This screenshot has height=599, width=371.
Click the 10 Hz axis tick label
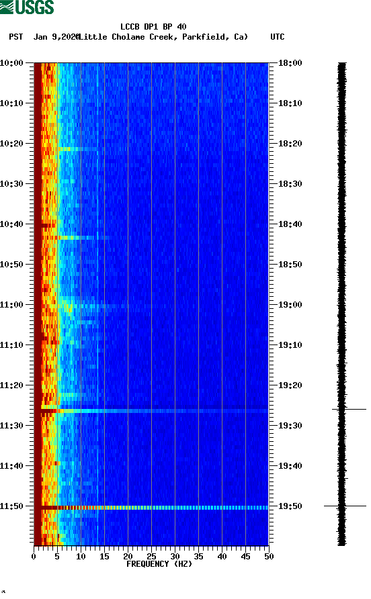(81, 557)
